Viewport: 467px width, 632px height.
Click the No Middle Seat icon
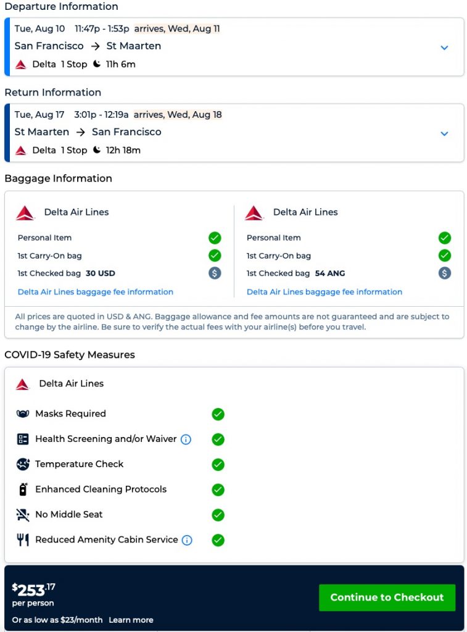pos(23,515)
